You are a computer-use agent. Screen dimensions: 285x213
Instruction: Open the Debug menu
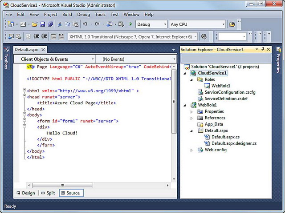click(x=83, y=15)
